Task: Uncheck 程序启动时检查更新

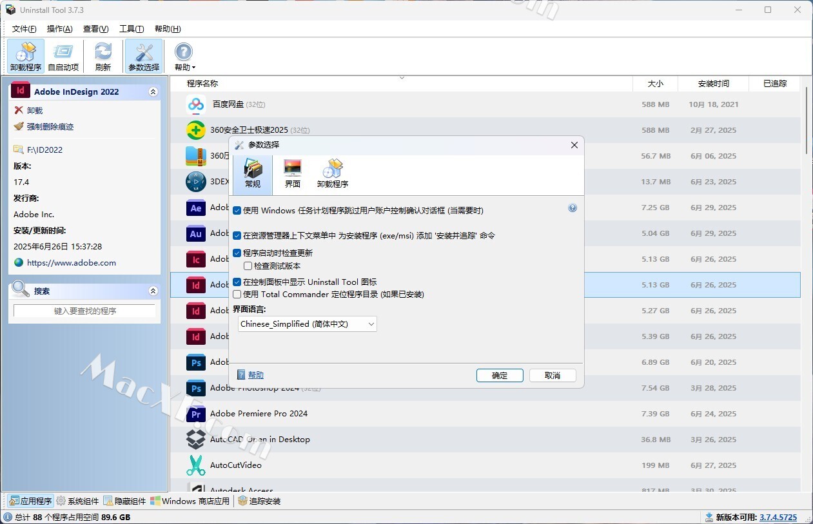Action: coord(237,253)
